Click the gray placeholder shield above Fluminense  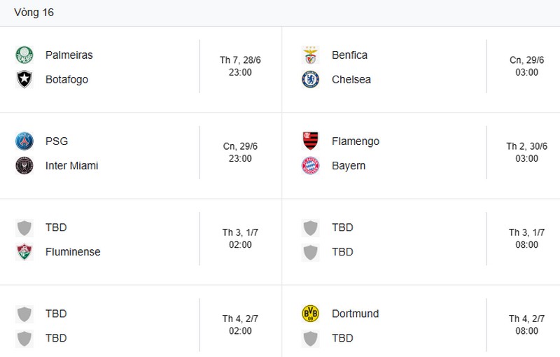point(24,227)
